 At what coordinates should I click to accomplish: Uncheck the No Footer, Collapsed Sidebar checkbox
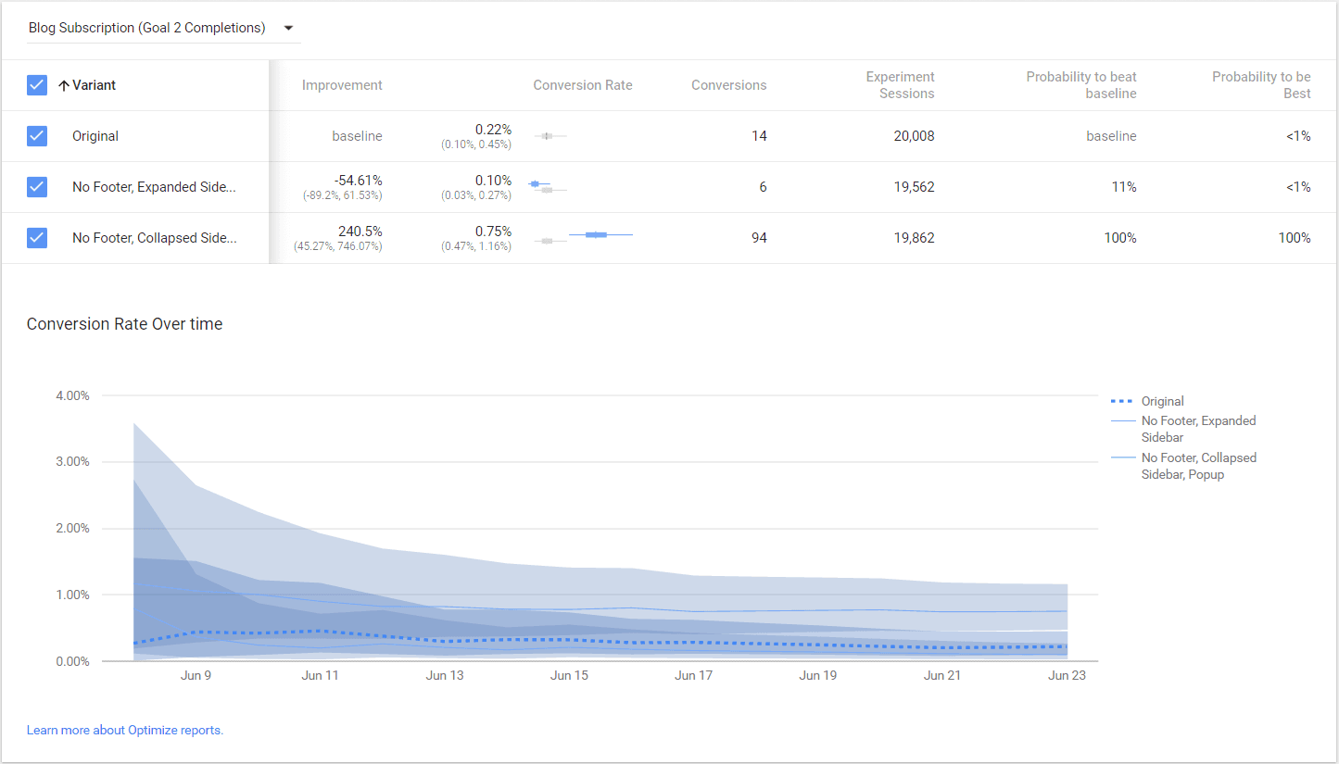coord(37,238)
